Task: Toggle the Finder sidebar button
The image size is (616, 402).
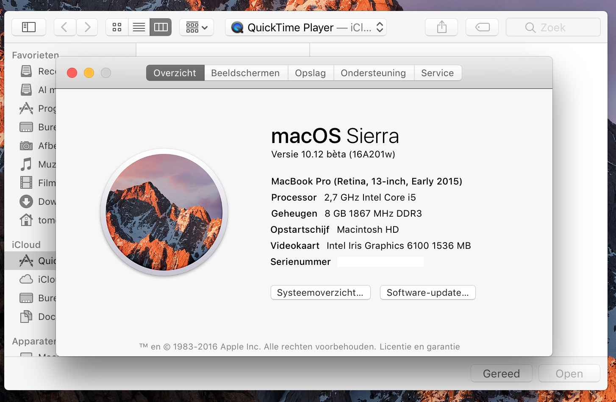Action: tap(29, 27)
